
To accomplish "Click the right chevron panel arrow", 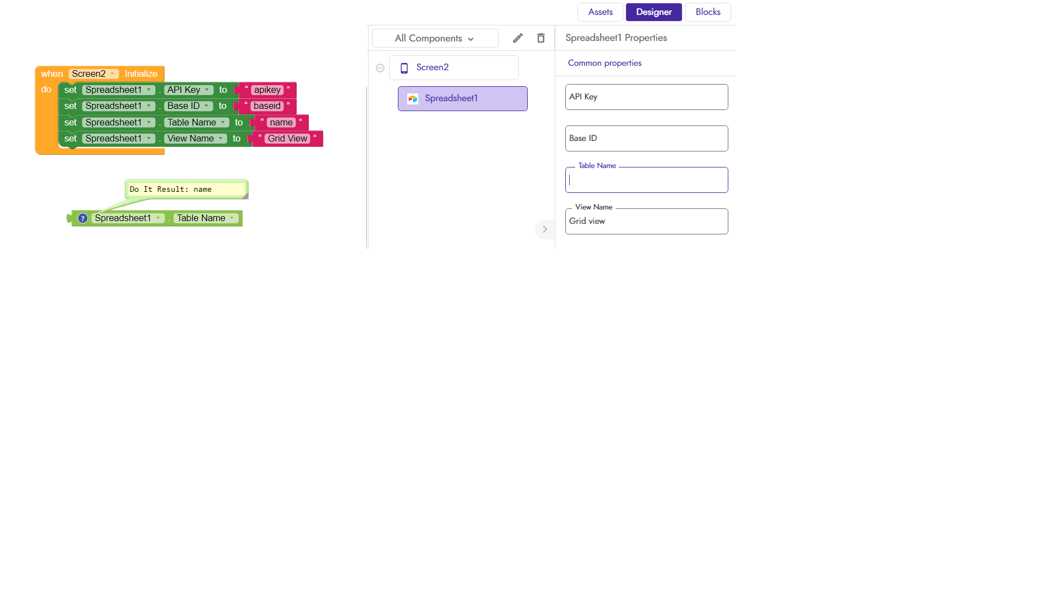I will [544, 229].
